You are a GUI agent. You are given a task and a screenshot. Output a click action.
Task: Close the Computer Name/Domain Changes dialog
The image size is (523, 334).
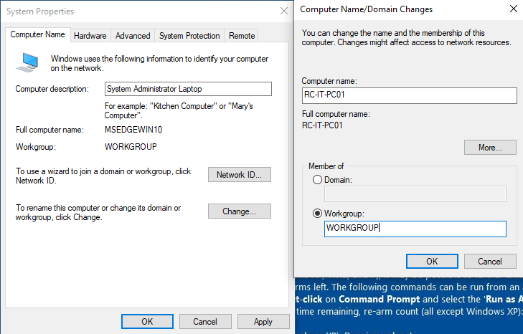coord(514,9)
